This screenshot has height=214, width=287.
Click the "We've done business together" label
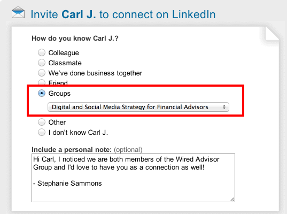click(95, 73)
